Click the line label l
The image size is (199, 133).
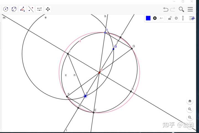[x=66, y=130]
